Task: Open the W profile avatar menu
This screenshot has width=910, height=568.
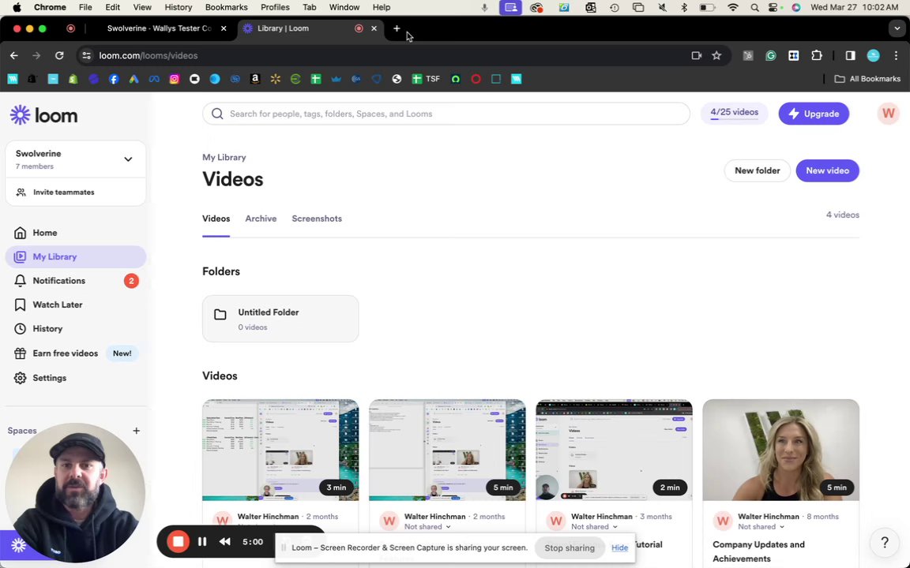Action: (x=888, y=114)
